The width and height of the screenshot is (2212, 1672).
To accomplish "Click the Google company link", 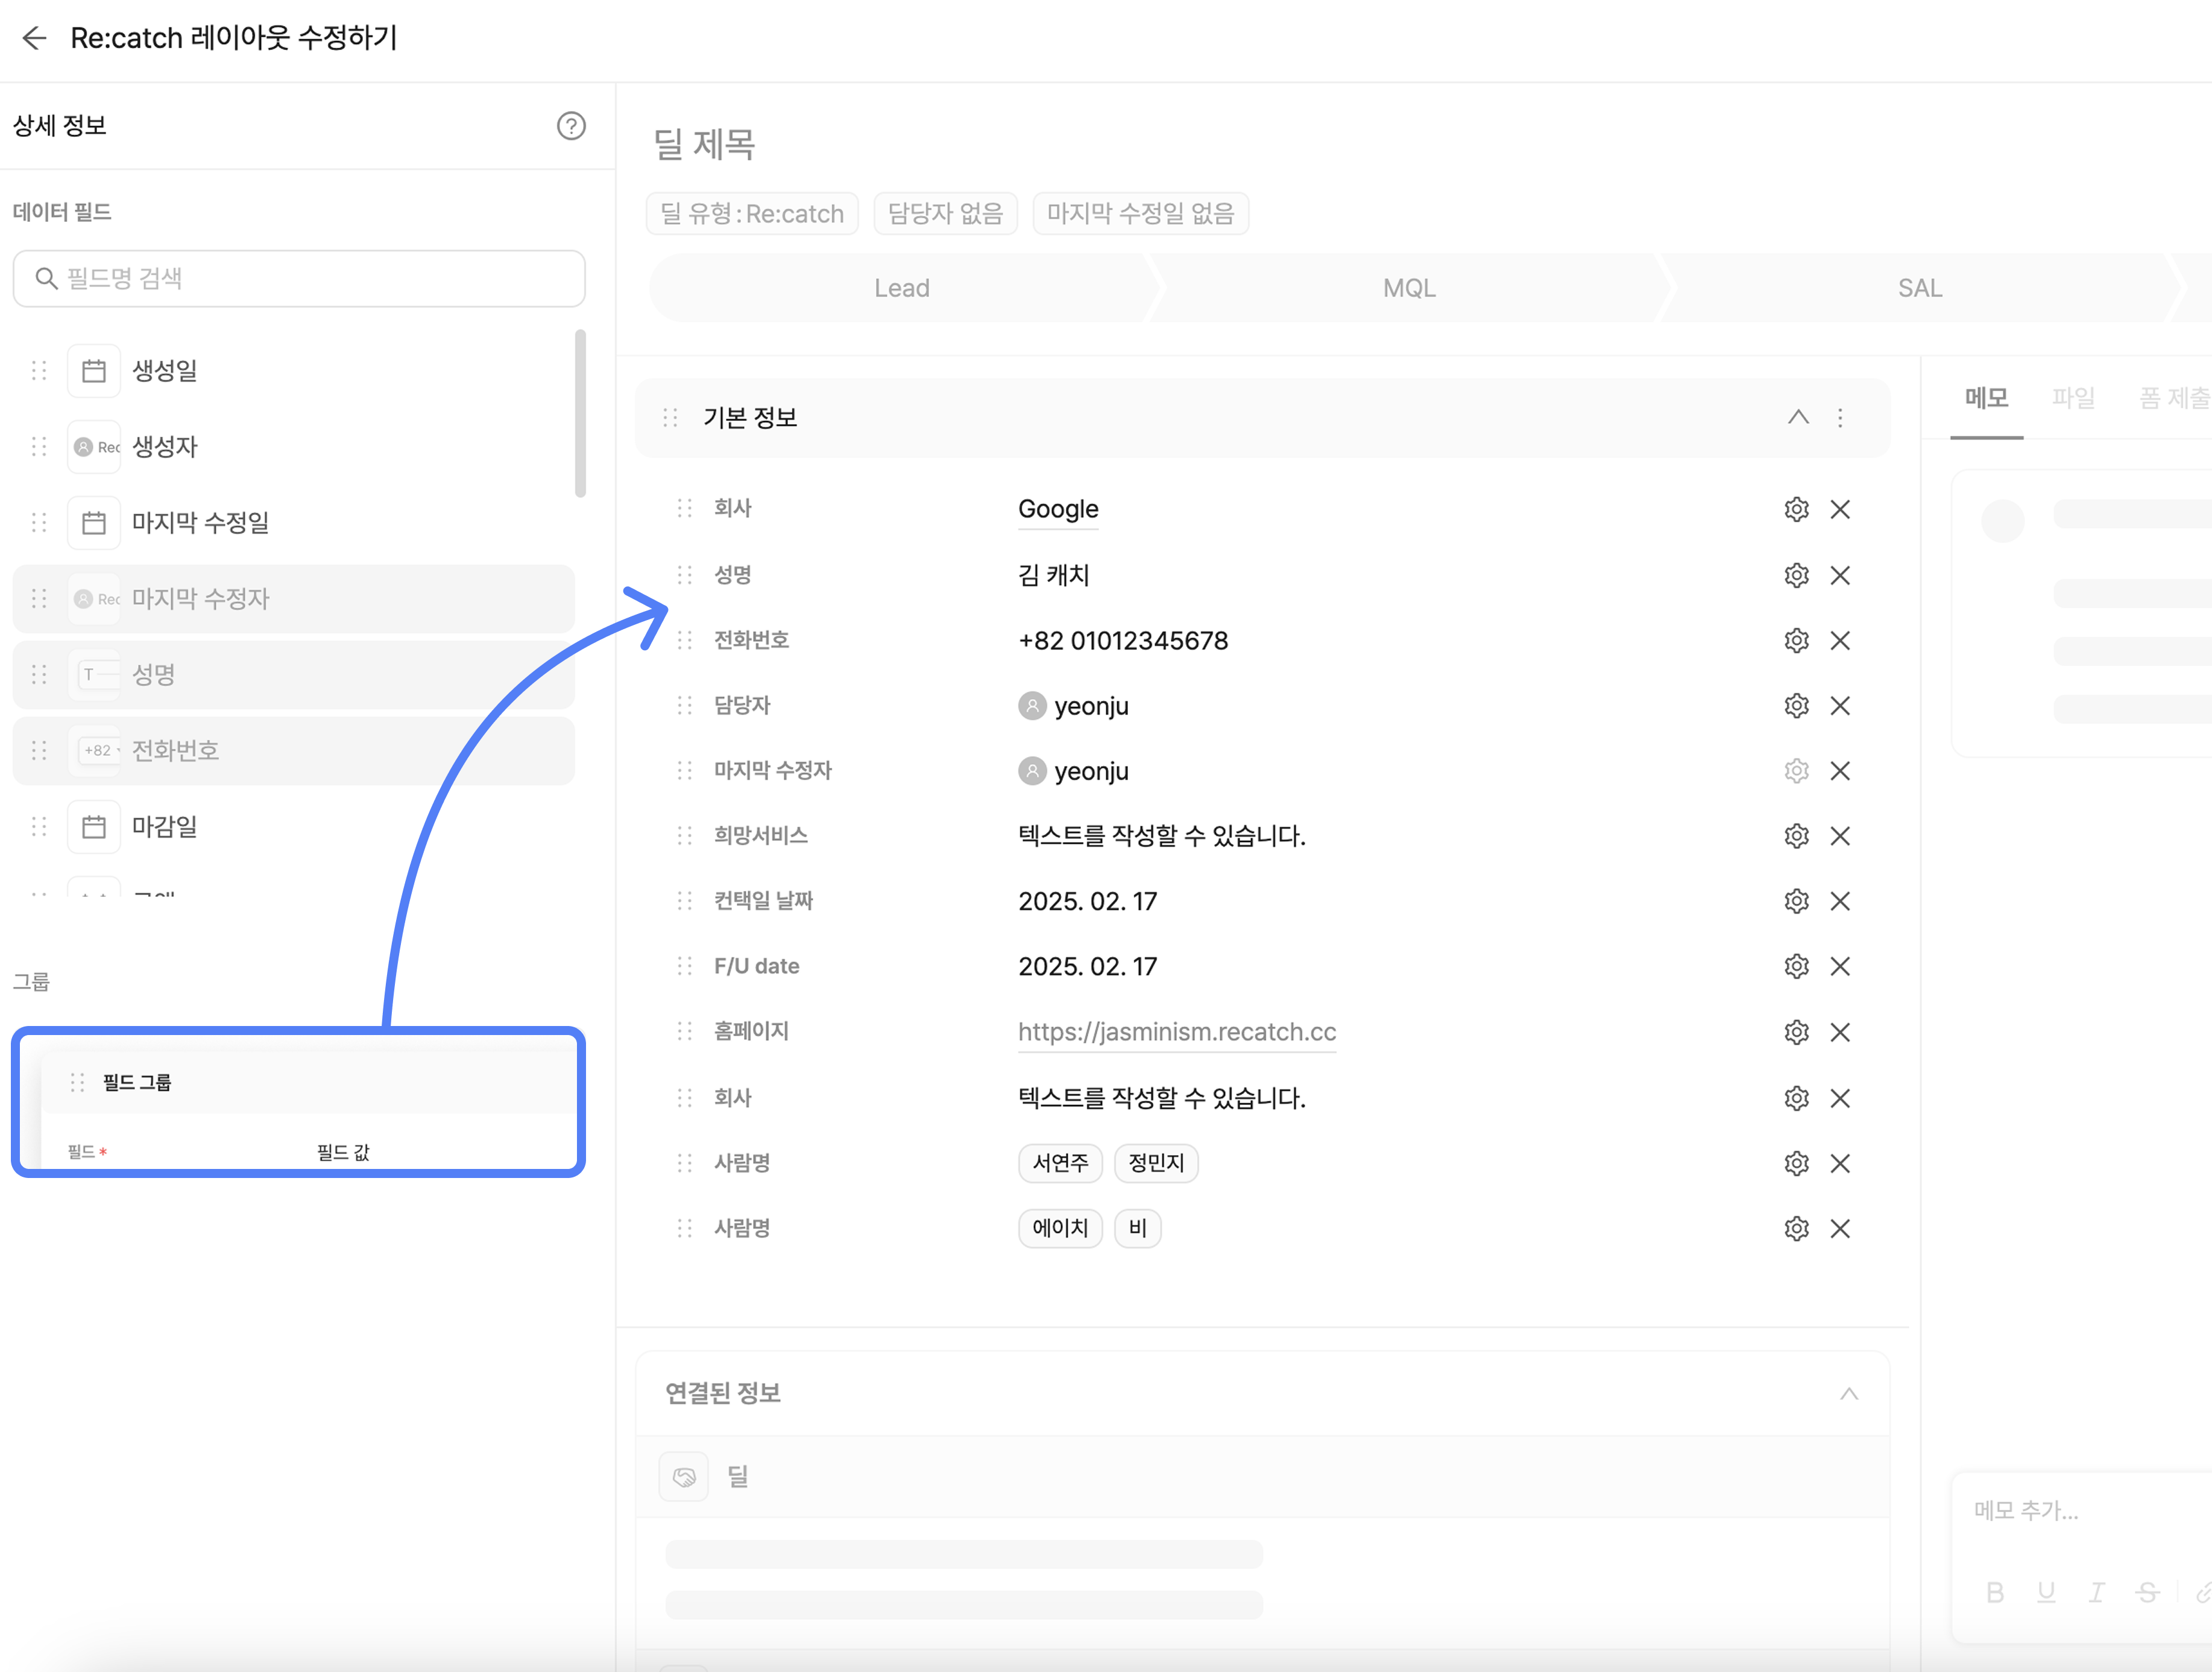I will click(x=1057, y=509).
